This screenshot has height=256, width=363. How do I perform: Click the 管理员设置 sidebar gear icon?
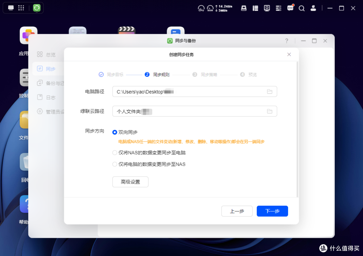coord(40,112)
